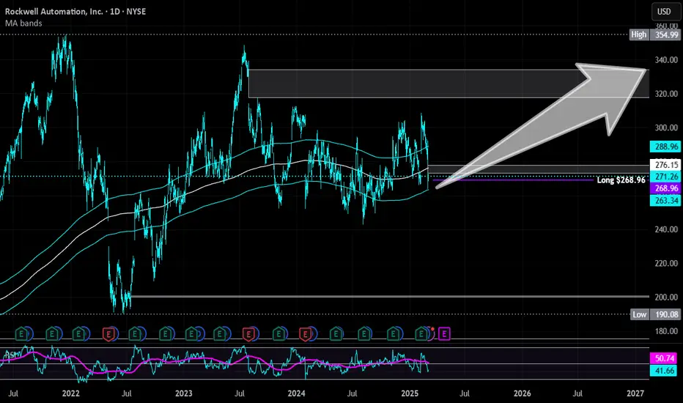Click 2025 on the time axis
This screenshot has width=683, height=403.
[x=410, y=393]
